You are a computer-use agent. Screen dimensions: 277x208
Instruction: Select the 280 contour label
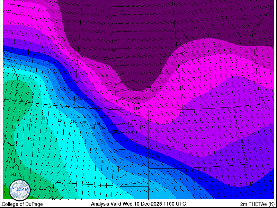pos(108,130)
